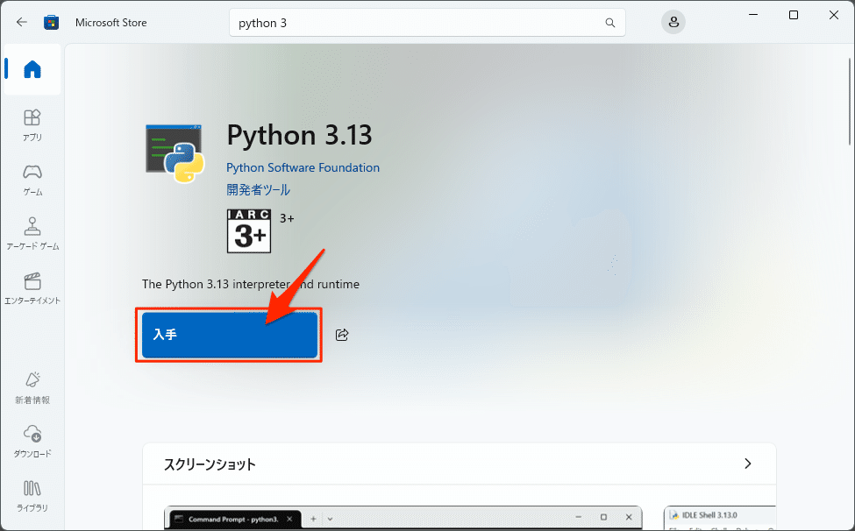Open the Command Prompt screenshot thumbnail
The width and height of the screenshot is (855, 531).
[x=403, y=518]
